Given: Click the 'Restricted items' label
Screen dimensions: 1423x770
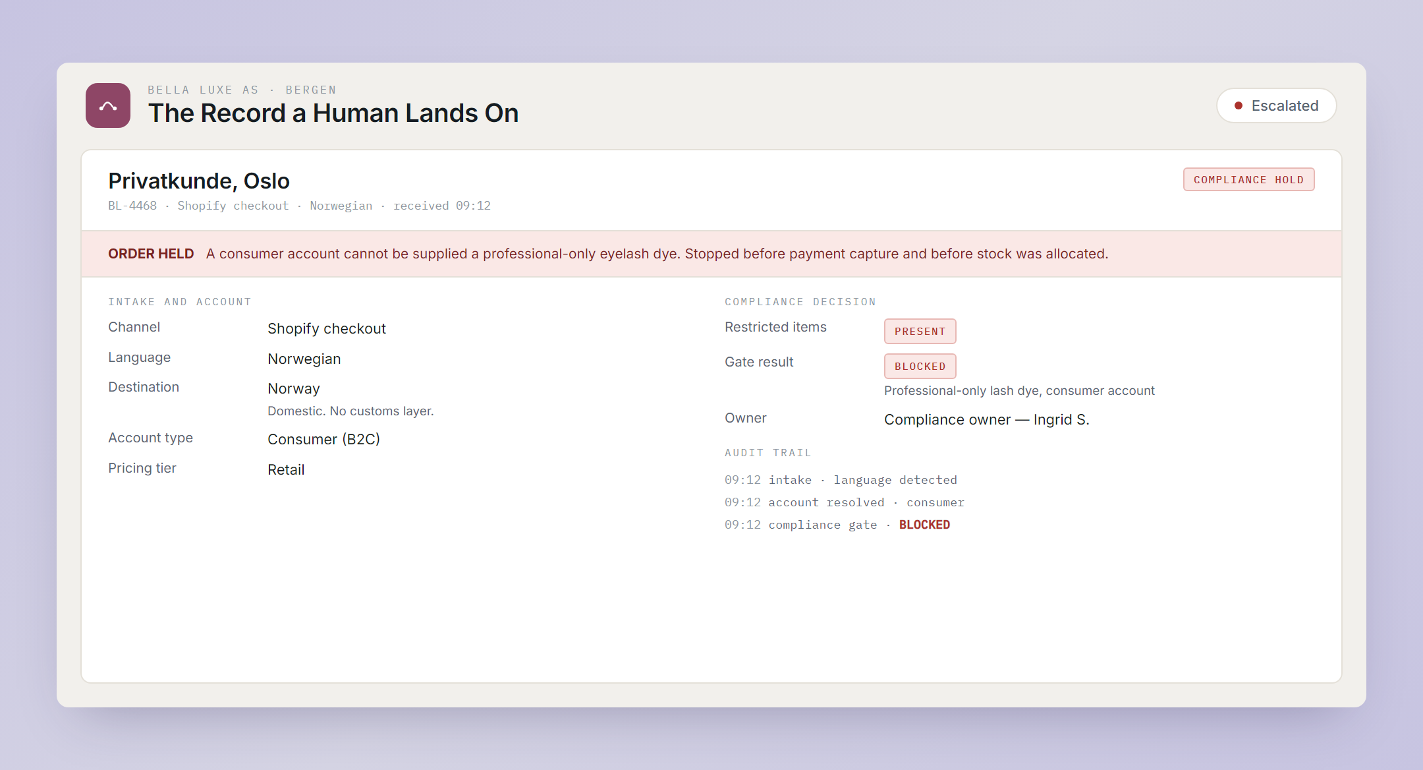Looking at the screenshot, I should tap(775, 327).
